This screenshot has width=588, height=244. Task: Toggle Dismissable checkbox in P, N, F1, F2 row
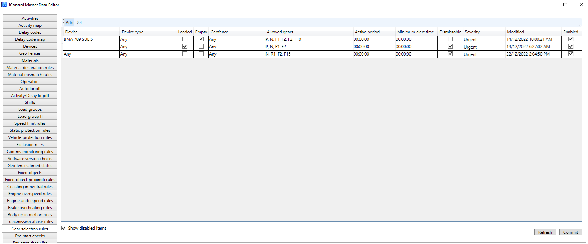tap(450, 46)
